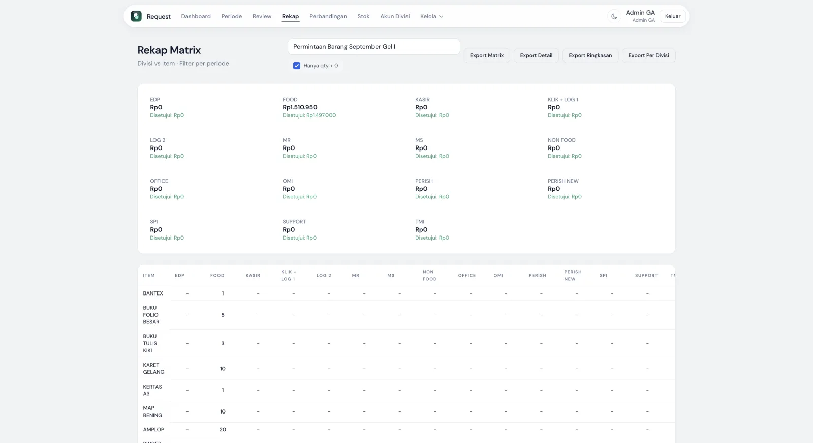Expand the Kelola dropdown menu
813x443 pixels.
coord(431,16)
